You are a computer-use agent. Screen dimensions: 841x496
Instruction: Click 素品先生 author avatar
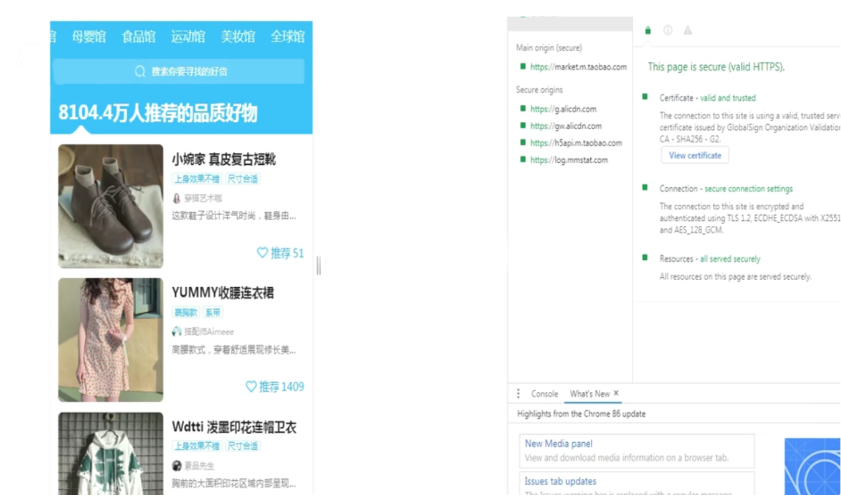pyautogui.click(x=176, y=466)
